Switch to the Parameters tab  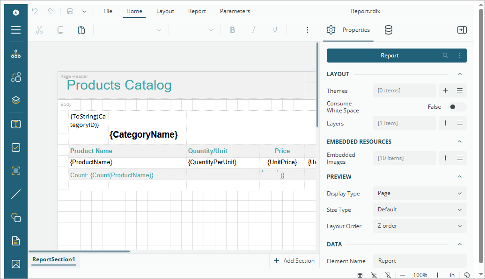pyautogui.click(x=235, y=11)
